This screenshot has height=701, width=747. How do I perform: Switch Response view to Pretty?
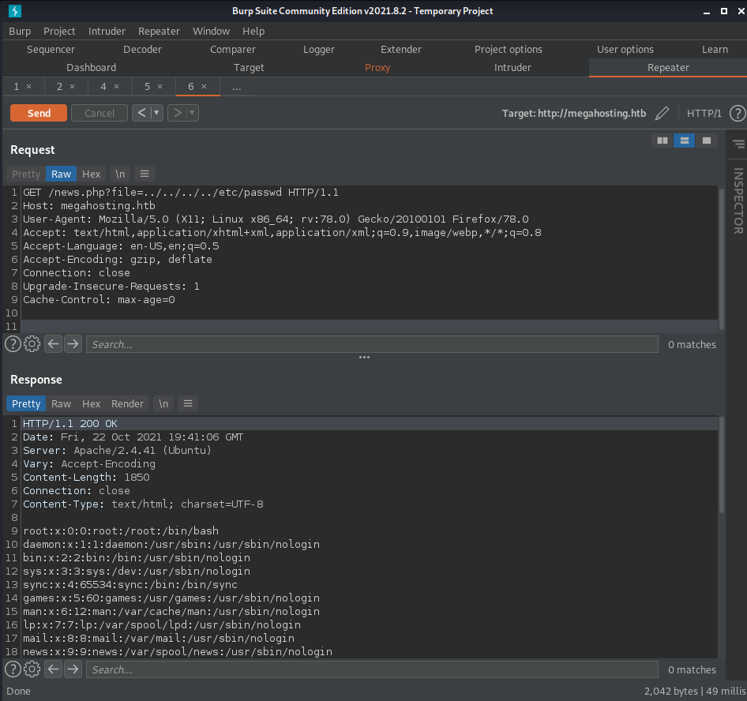point(26,403)
